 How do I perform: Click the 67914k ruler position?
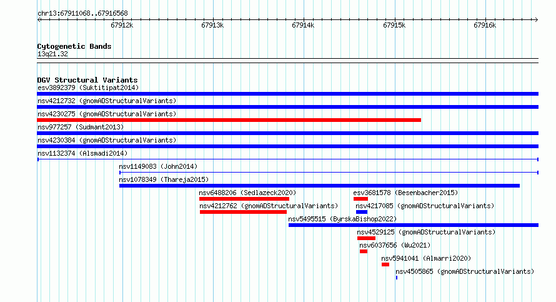[x=303, y=25]
